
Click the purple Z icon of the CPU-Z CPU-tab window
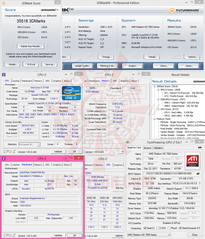tap(4, 74)
